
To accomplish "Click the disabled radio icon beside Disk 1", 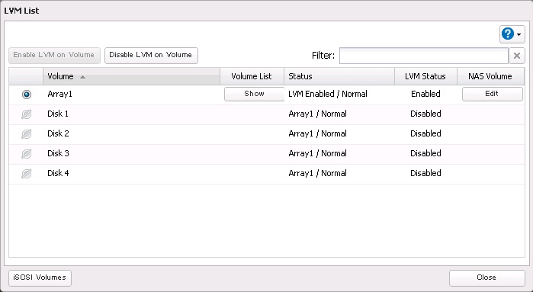I will (x=26, y=114).
